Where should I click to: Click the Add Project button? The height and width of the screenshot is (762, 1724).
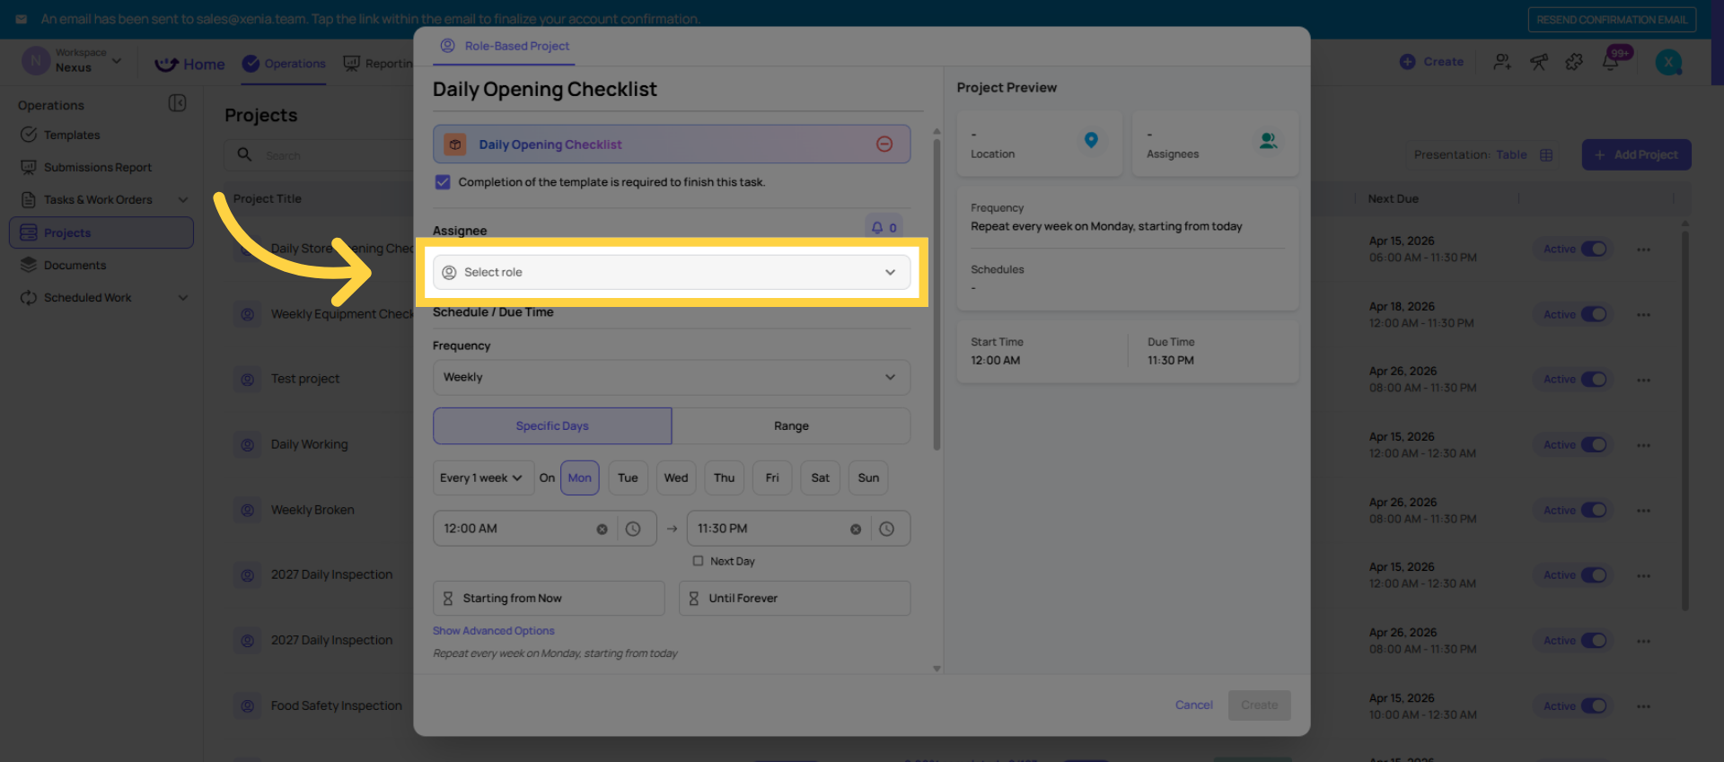click(x=1636, y=154)
